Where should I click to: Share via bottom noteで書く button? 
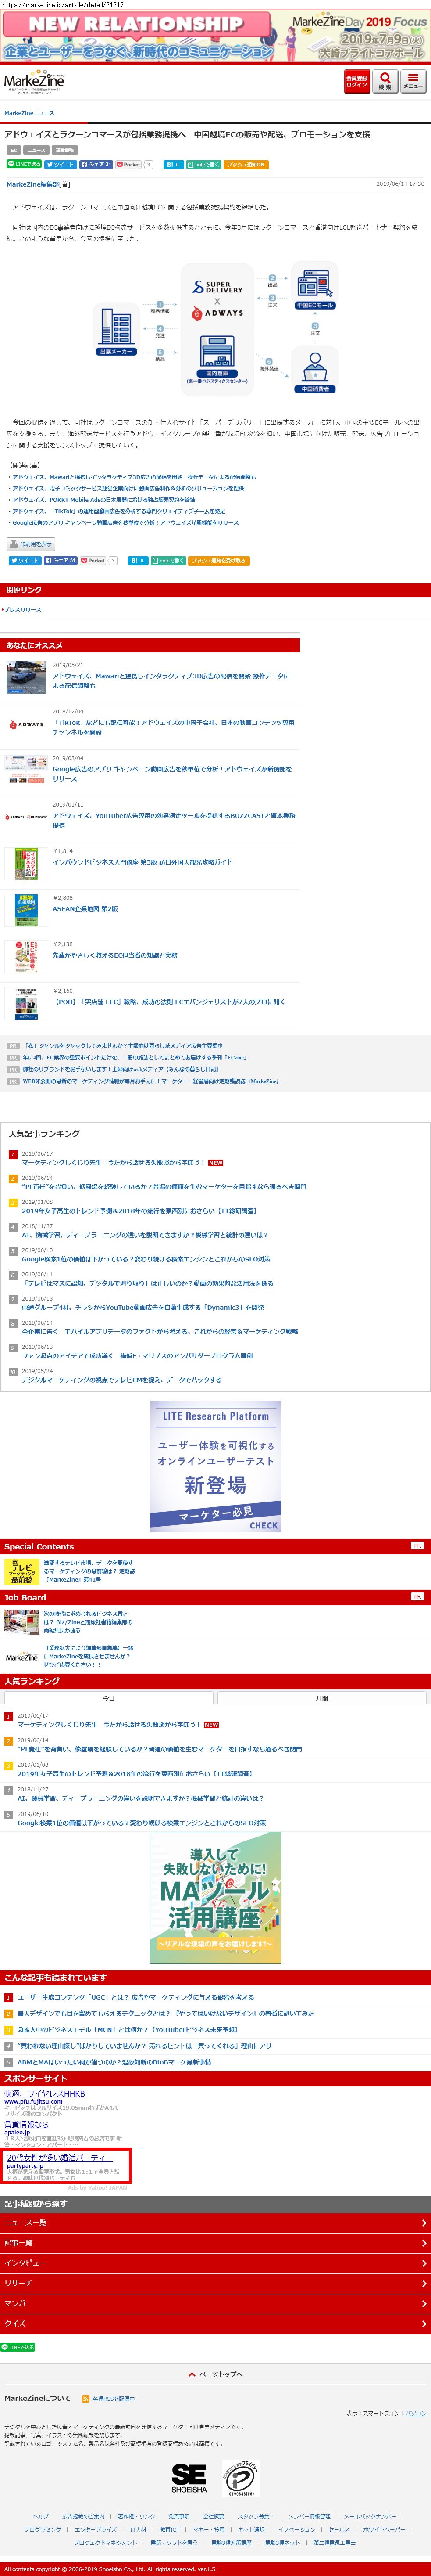point(169,561)
